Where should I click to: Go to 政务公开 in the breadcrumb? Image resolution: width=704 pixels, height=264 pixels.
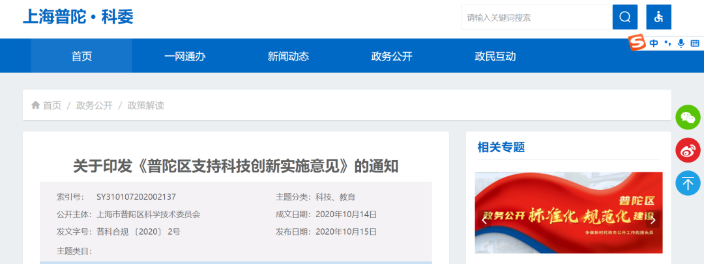[x=95, y=105]
